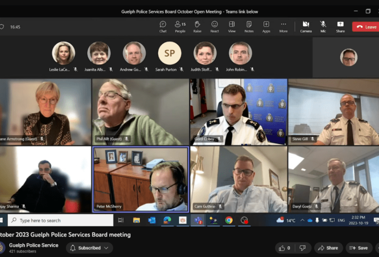Open the React emoji options
This screenshot has height=257, width=379.
point(215,27)
